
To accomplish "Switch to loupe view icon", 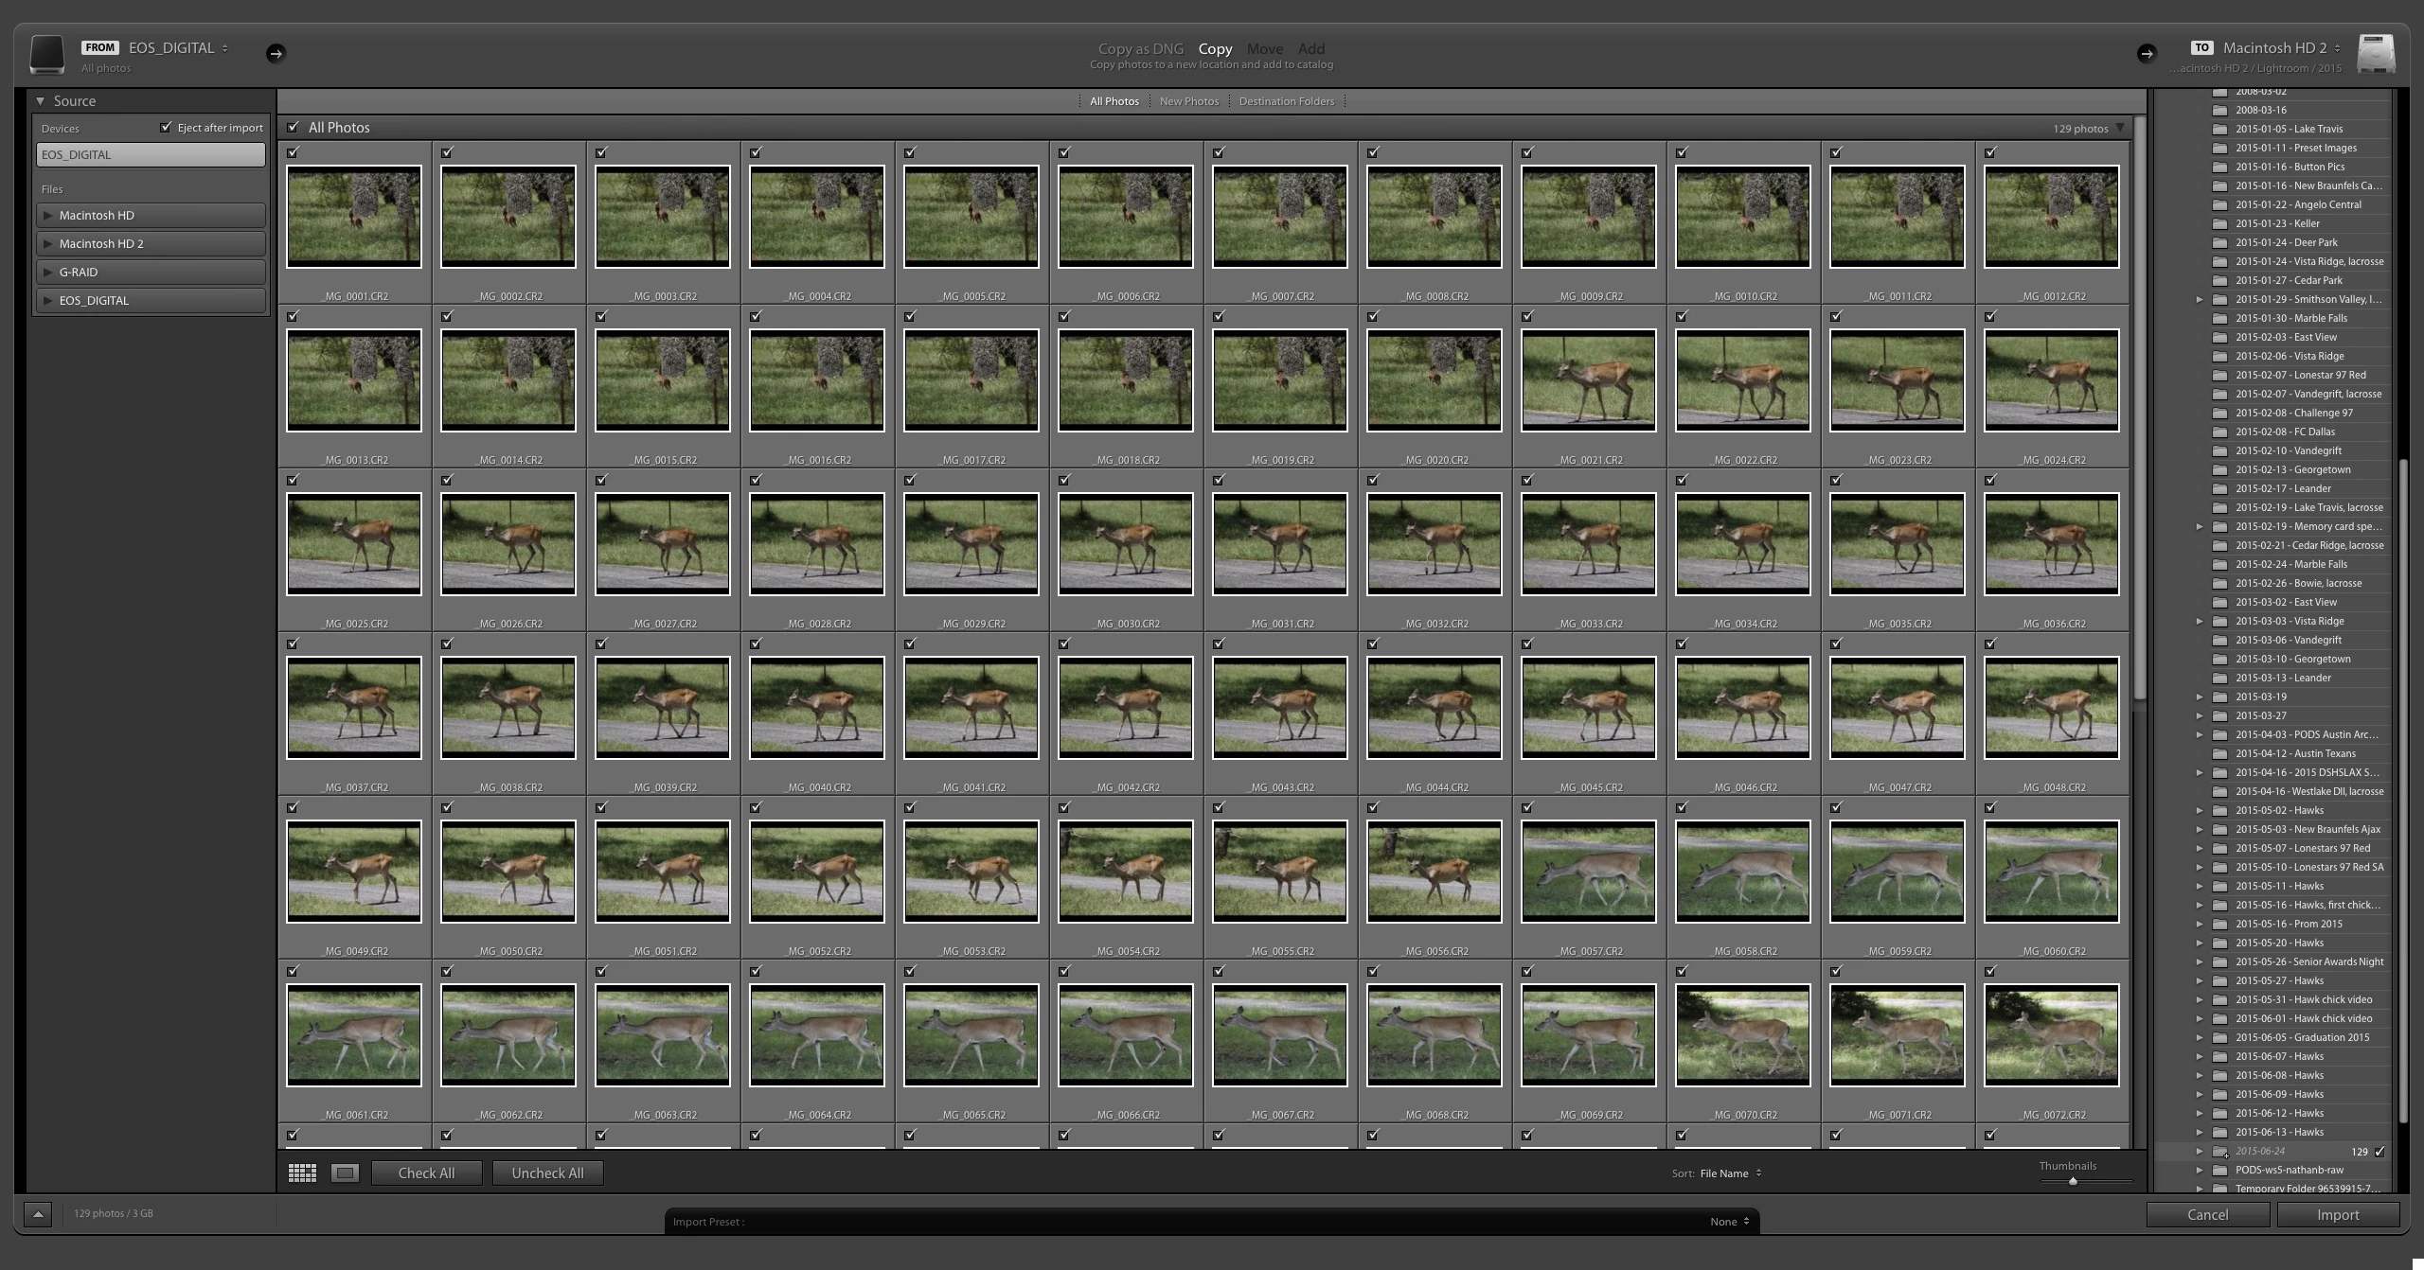I will coord(345,1173).
